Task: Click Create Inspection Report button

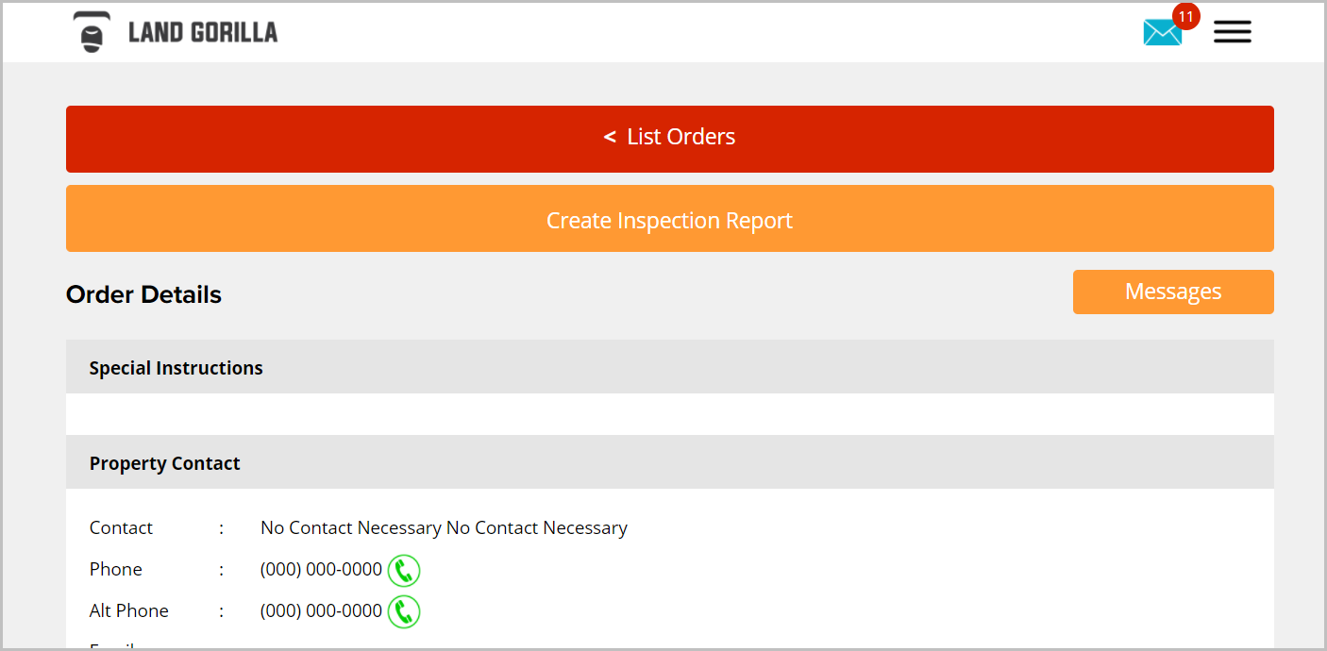Action: pos(670,218)
